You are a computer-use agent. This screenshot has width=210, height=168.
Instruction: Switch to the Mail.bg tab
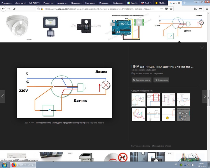[160, 3]
